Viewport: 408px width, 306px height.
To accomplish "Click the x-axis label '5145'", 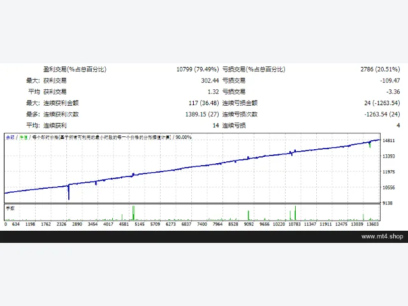I will [x=140, y=224].
